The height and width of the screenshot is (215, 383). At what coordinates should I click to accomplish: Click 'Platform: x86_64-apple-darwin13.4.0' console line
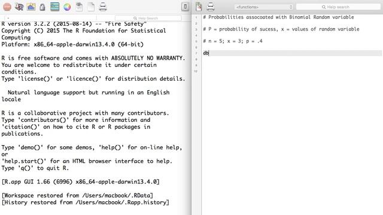coord(72,44)
